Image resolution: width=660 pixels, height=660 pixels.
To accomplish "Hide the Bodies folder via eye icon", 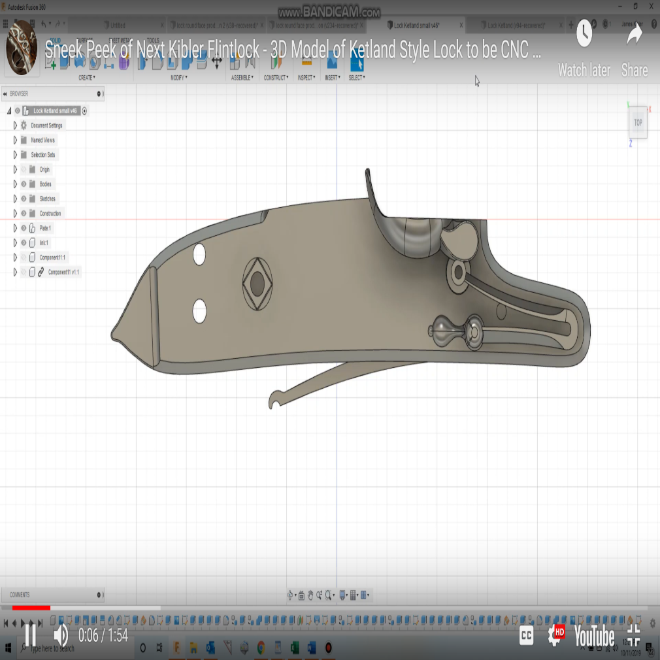I will (24, 184).
